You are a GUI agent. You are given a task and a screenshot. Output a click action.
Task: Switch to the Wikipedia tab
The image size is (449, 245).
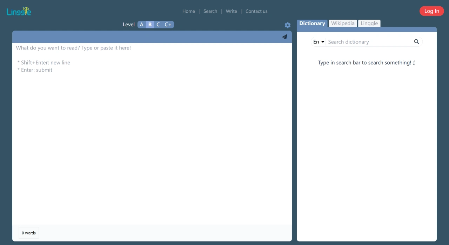tap(343, 23)
